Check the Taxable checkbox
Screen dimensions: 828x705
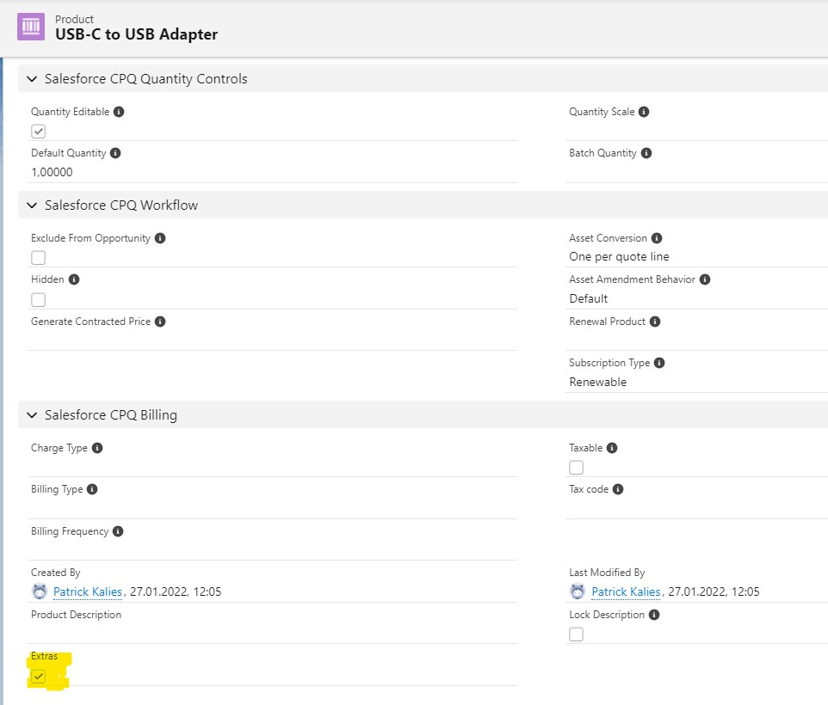click(576, 468)
